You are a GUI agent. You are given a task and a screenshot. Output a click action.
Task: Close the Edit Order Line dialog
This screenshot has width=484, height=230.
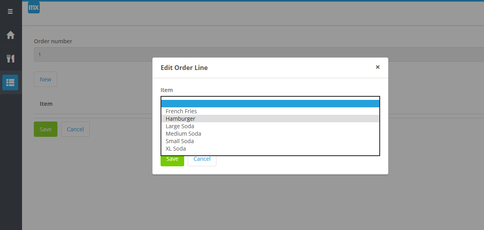[x=377, y=67]
